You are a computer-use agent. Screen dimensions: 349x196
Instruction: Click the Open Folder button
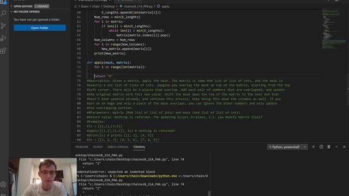point(40,28)
